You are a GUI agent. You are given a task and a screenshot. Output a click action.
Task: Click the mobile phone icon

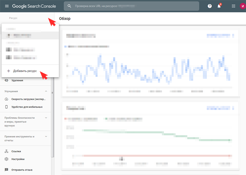(6, 107)
